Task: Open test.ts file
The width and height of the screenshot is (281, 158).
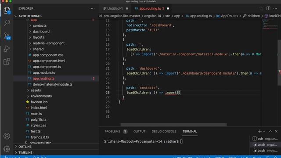Action: [x=36, y=131]
